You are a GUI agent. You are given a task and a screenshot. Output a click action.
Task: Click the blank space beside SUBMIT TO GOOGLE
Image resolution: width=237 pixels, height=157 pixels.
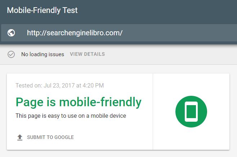[x=113, y=137]
